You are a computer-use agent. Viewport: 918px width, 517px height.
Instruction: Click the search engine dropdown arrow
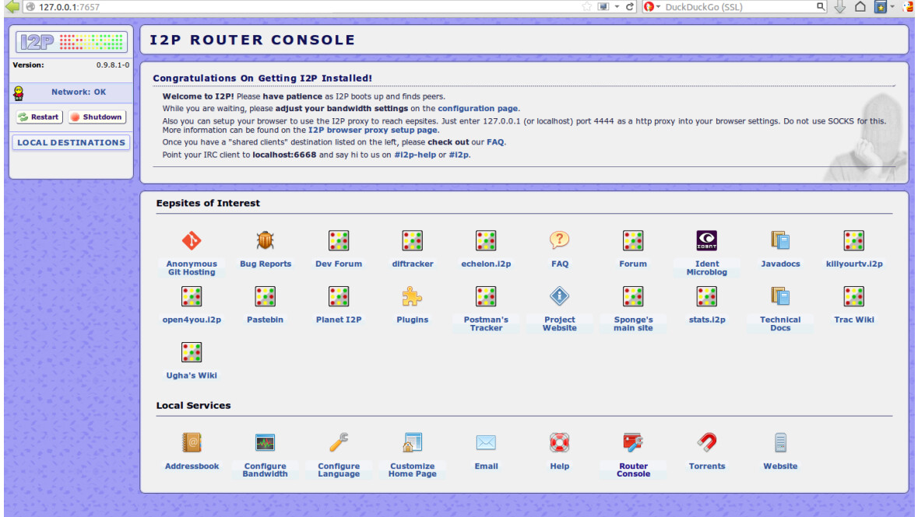point(659,7)
